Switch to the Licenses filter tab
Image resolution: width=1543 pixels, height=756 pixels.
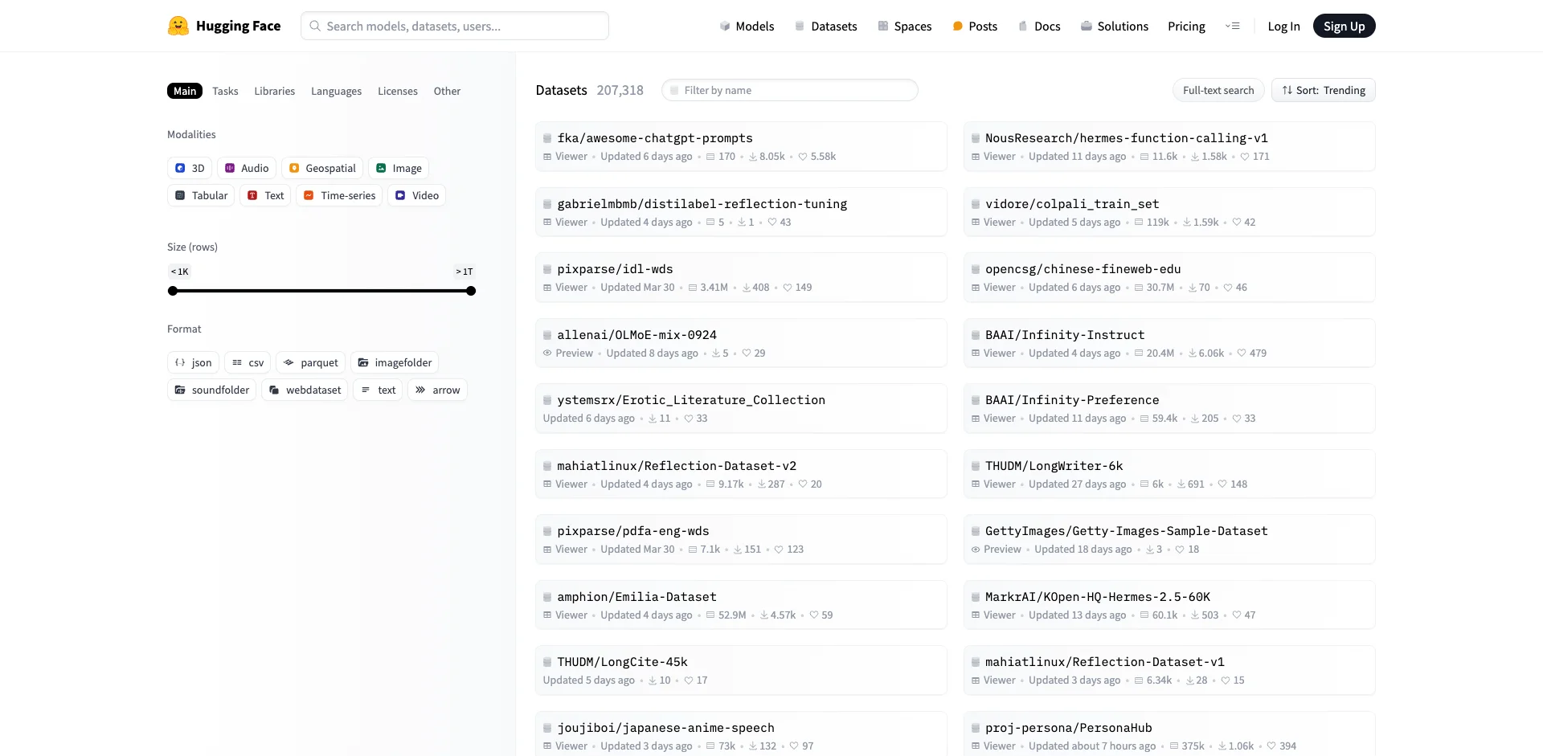click(x=398, y=91)
